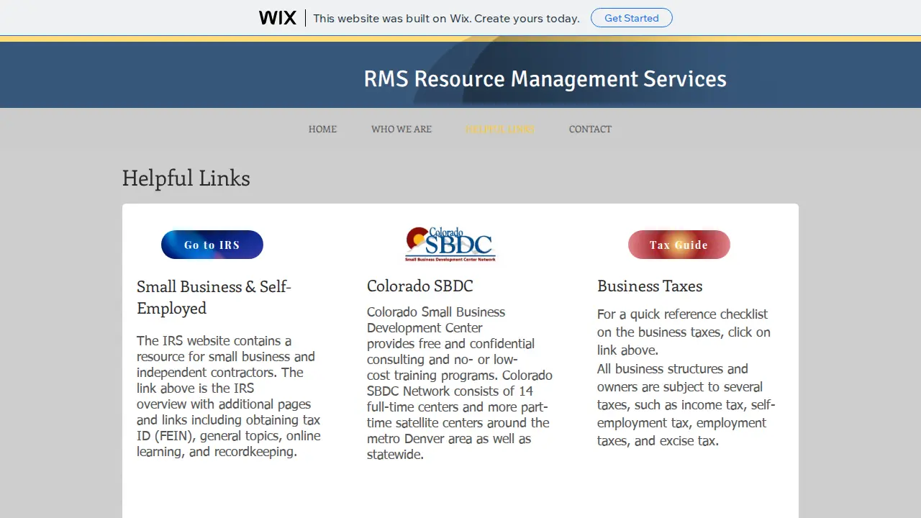Click the Go to IRS button
Image resolution: width=921 pixels, height=518 pixels.
tap(212, 245)
